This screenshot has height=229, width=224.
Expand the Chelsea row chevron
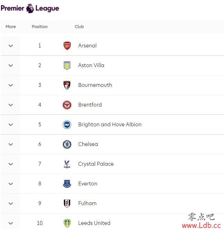[x=11, y=144]
